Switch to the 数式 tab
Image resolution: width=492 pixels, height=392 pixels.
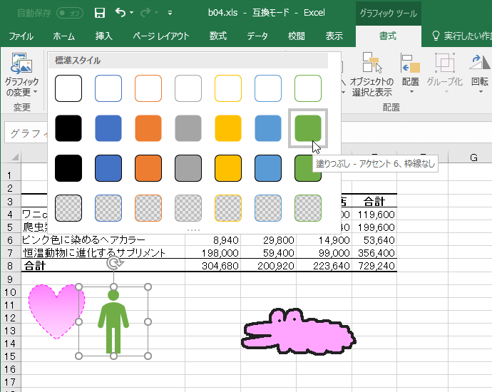pos(218,36)
